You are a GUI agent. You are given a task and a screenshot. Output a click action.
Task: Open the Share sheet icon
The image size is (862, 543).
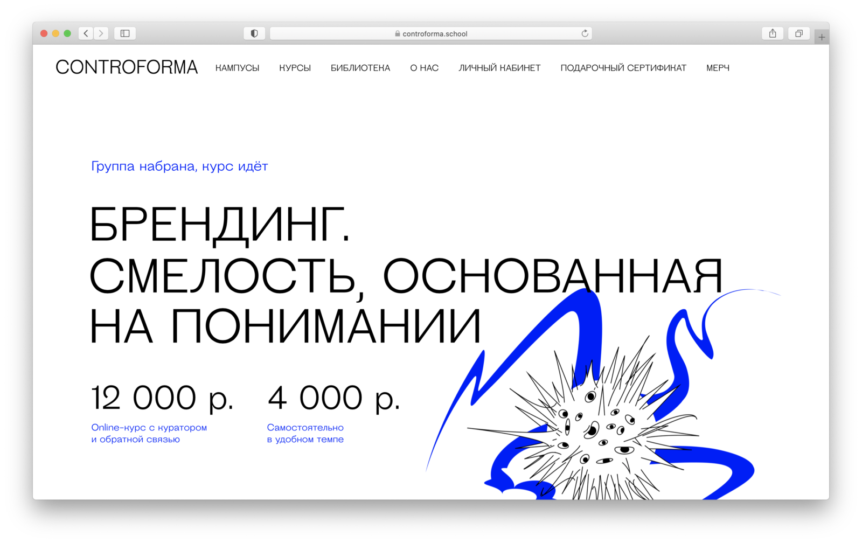coord(773,33)
